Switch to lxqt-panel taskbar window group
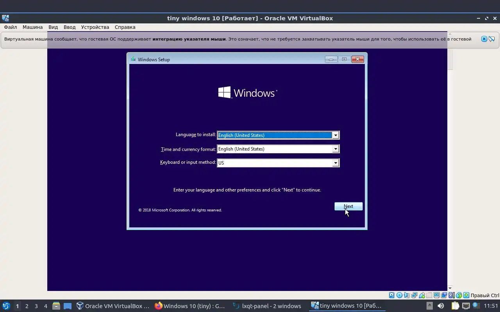Image resolution: width=500 pixels, height=312 pixels. [268, 306]
